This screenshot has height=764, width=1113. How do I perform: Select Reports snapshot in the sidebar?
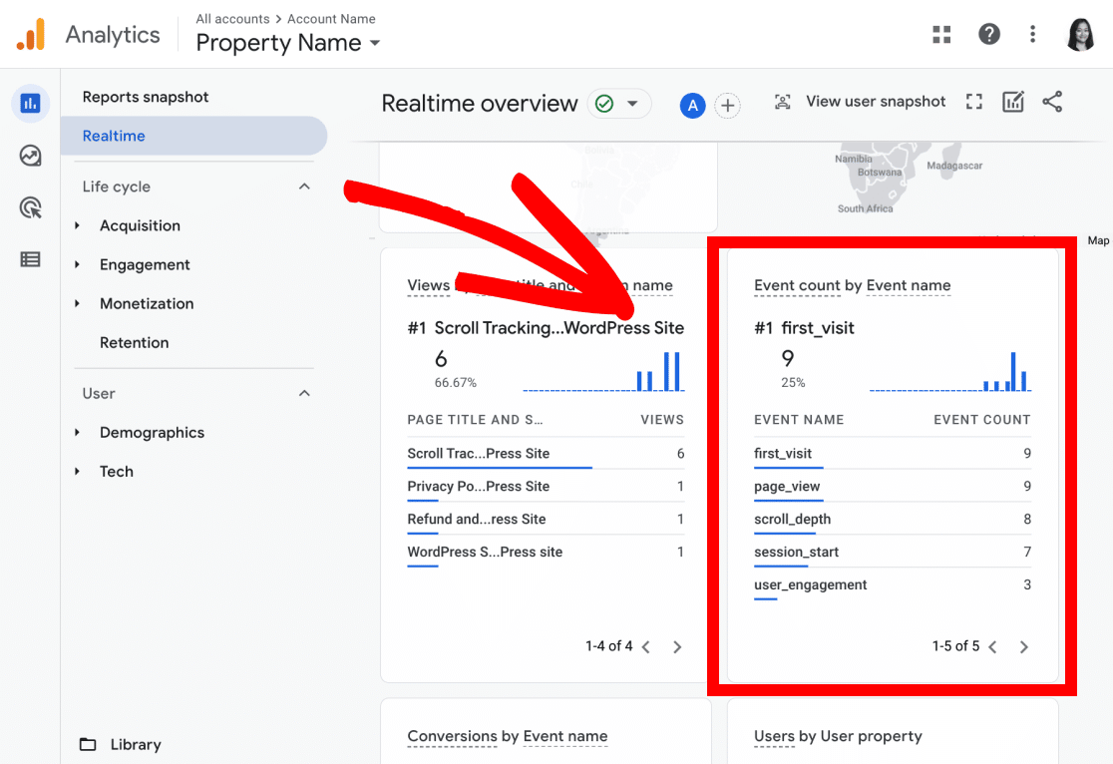coord(146,97)
